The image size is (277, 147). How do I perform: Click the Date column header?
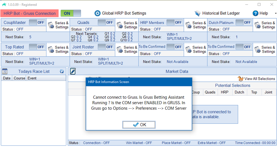coord(7,78)
